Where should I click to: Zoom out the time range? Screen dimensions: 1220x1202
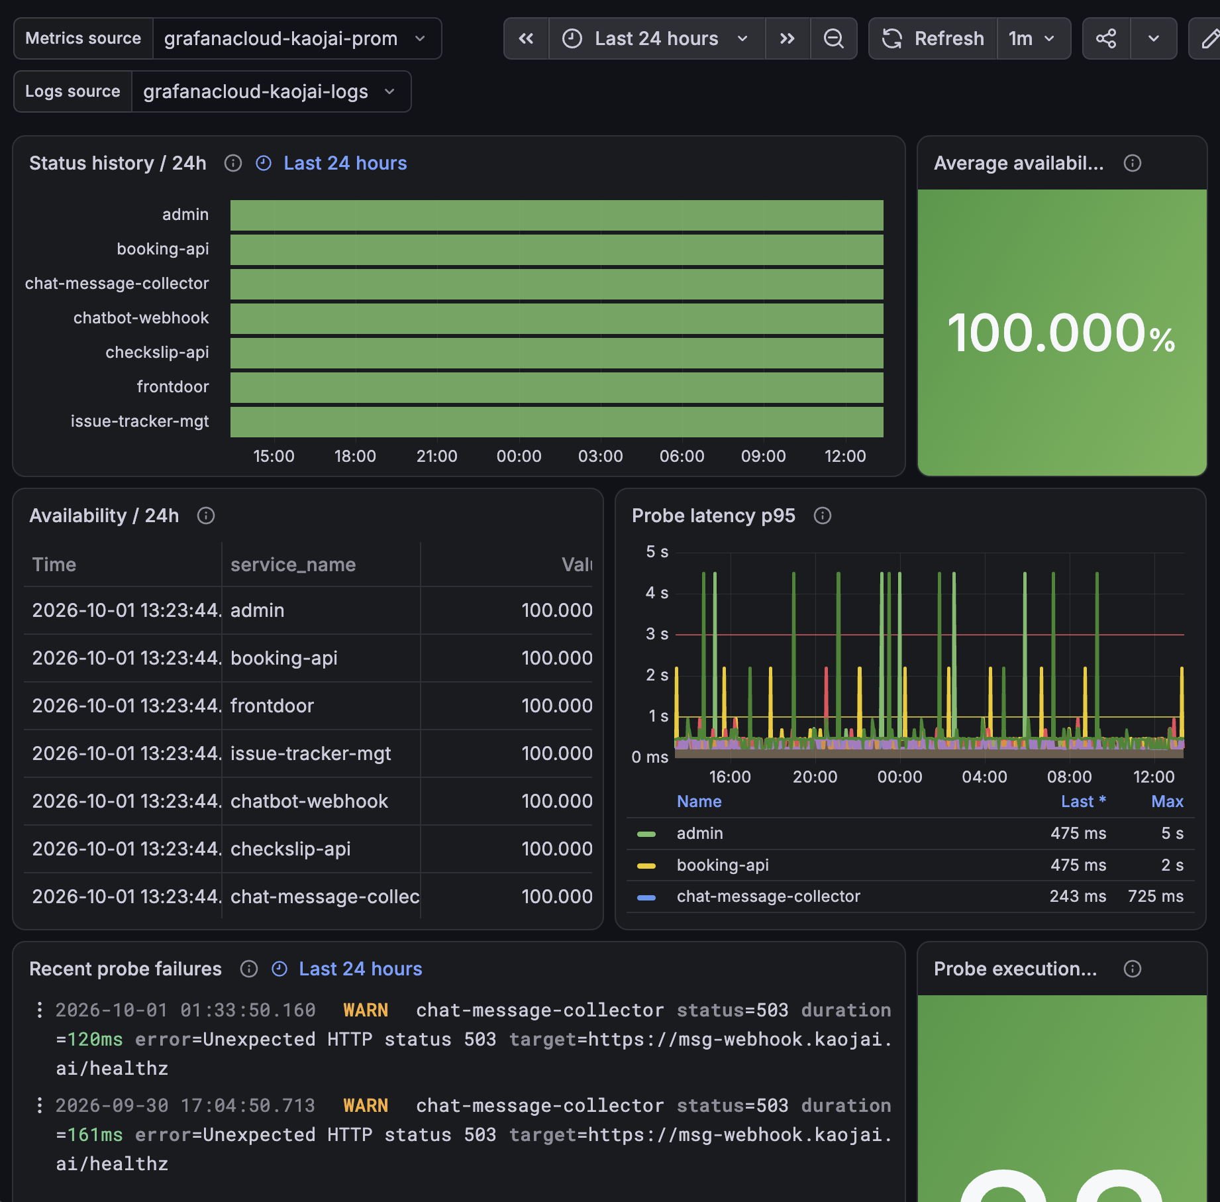(x=834, y=38)
